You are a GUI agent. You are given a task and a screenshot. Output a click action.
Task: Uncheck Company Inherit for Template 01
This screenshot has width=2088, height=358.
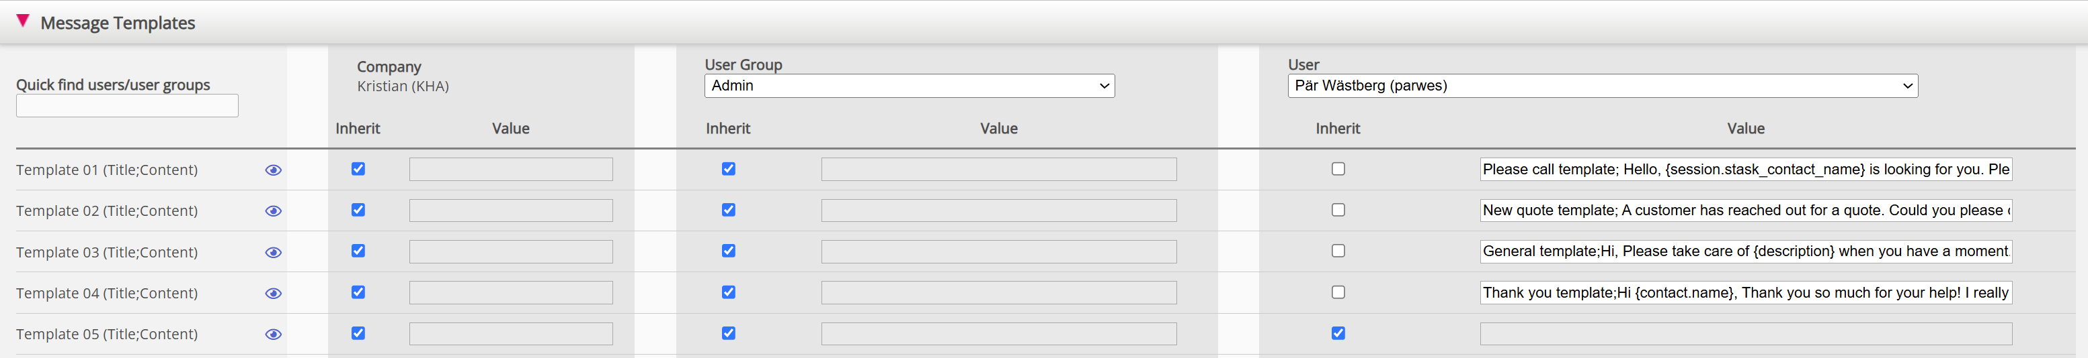pyautogui.click(x=358, y=169)
